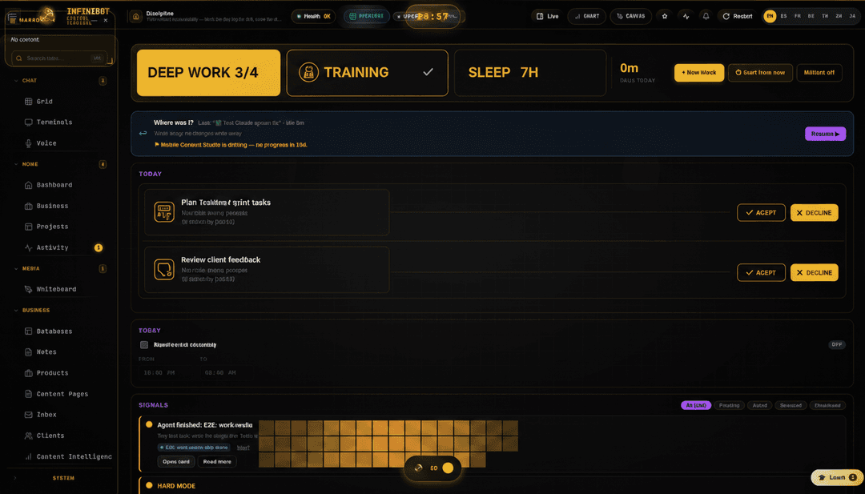Viewport: 865px width, 494px height.
Task: Decline the Review client feedback item
Action: tap(814, 272)
